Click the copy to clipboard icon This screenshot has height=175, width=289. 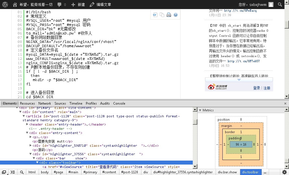click(x=162, y=15)
